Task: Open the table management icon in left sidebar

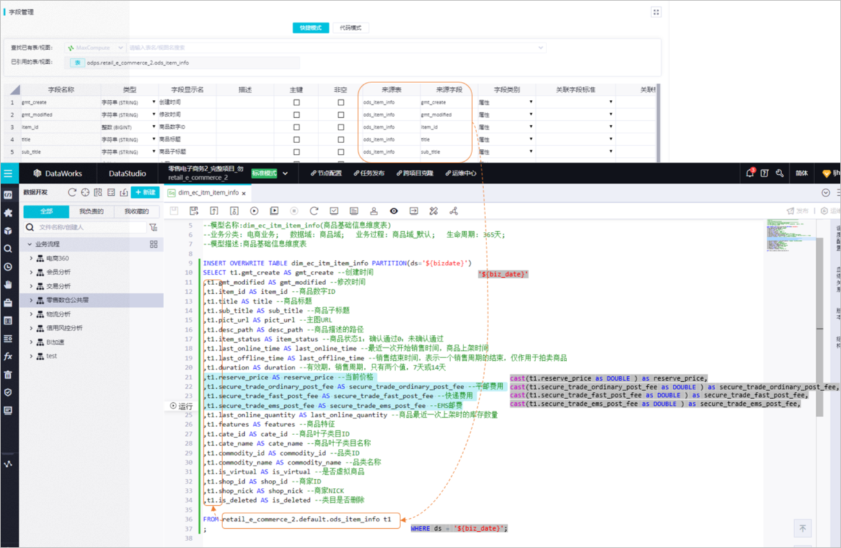Action: [8, 320]
